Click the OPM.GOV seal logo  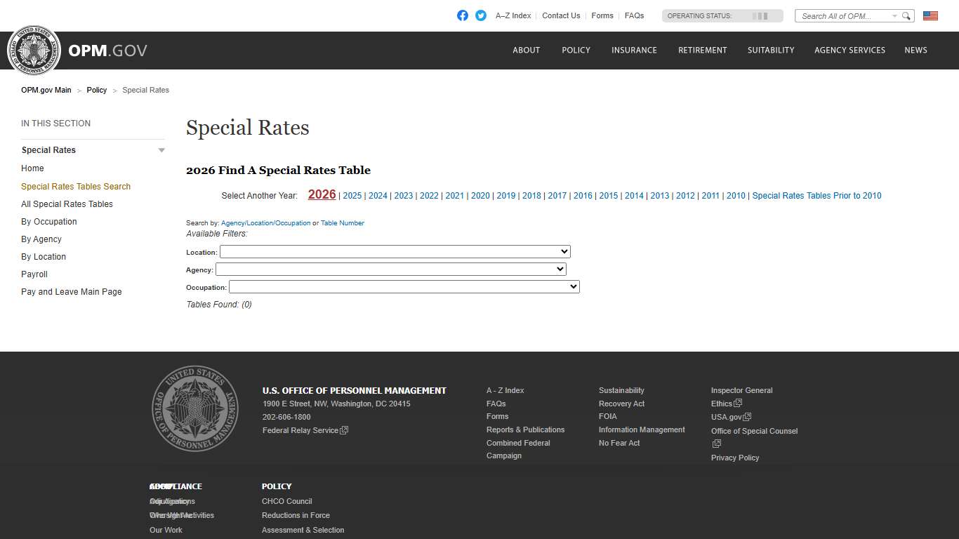[34, 50]
